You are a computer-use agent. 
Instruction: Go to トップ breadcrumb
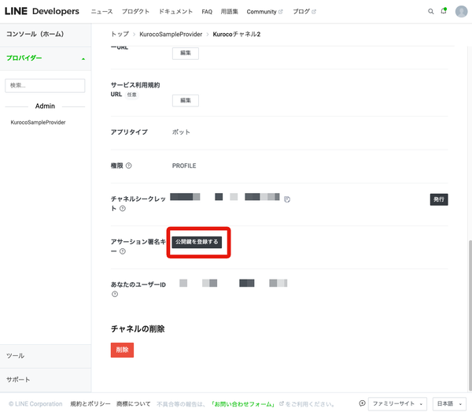[x=120, y=34]
